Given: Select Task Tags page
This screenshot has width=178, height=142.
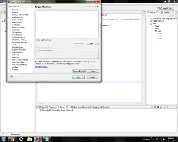Looking at the screenshot, I should click(x=15, y=55).
